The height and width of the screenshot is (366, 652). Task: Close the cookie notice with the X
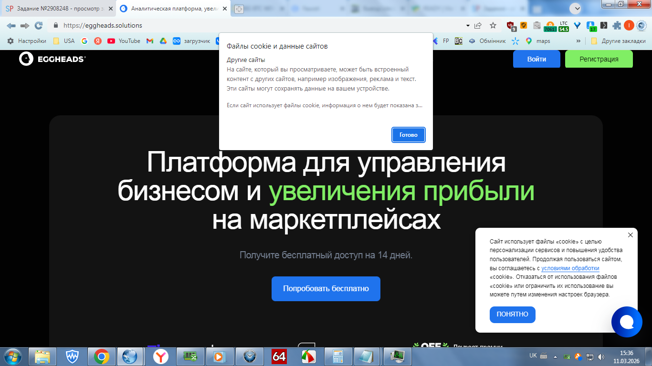pos(631,235)
